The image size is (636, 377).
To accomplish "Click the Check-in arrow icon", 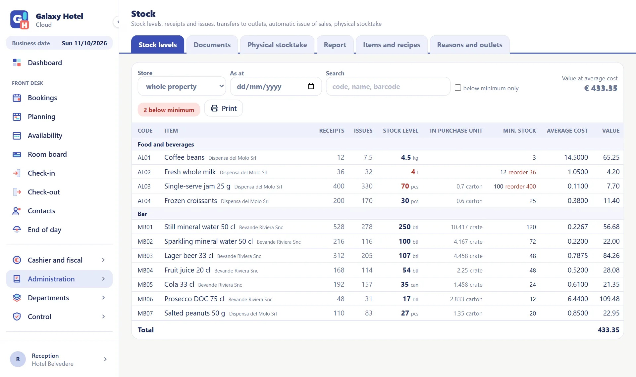I will point(17,173).
